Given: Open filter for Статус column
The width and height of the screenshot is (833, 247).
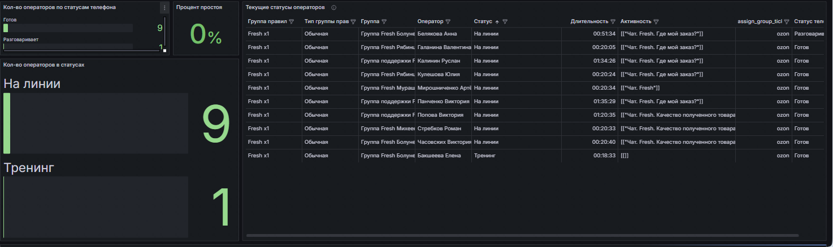Looking at the screenshot, I should [505, 21].
